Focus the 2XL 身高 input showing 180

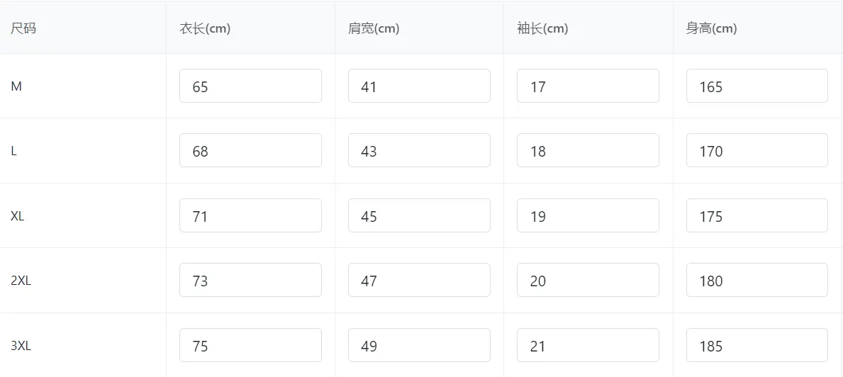click(757, 280)
